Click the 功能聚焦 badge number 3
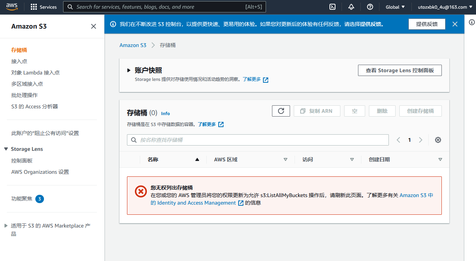The height and width of the screenshot is (261, 476). [x=39, y=199]
